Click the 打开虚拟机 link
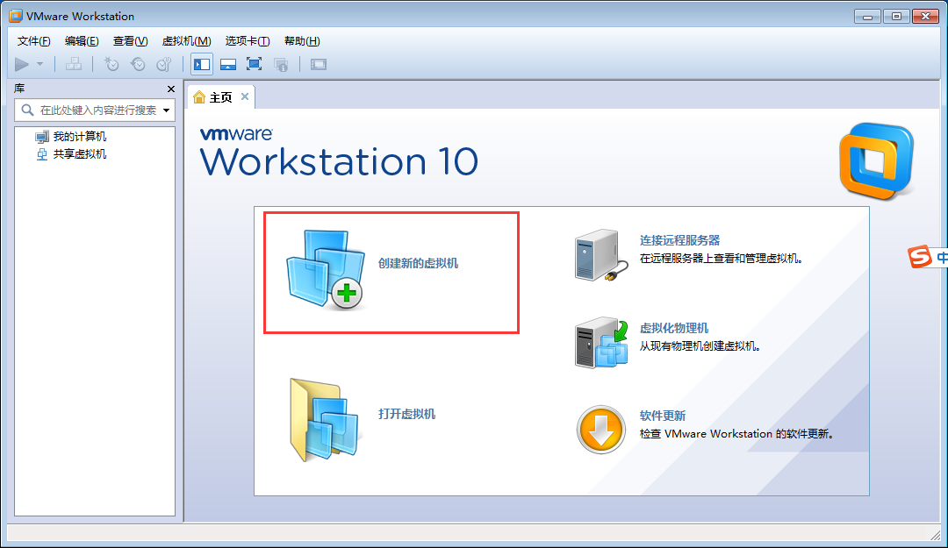Image resolution: width=948 pixels, height=548 pixels. pyautogui.click(x=407, y=414)
